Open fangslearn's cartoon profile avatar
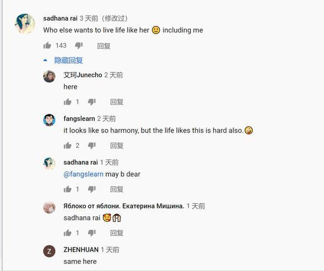This screenshot has width=324, height=271. tap(49, 120)
